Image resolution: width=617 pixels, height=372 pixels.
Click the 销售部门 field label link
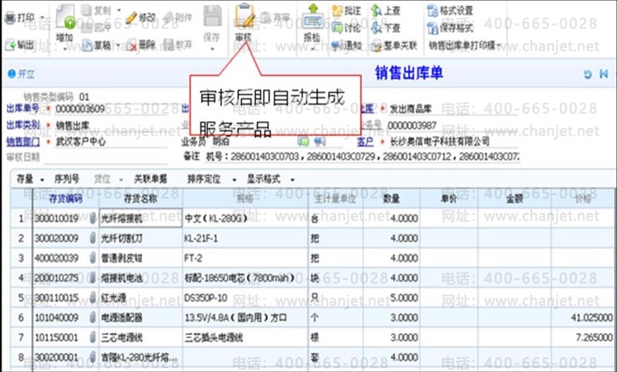[23, 142]
